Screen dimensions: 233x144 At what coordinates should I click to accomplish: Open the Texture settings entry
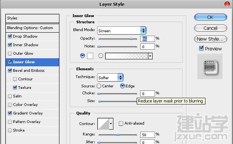point(25,88)
